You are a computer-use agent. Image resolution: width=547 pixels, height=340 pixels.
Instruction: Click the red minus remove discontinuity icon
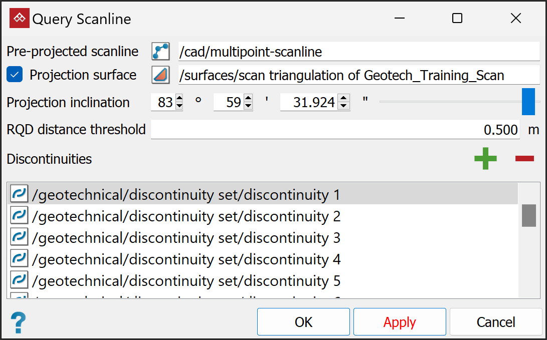[x=524, y=159]
